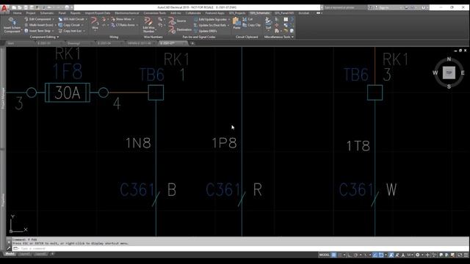Click Edit/Update Sigcodes tool
The height and width of the screenshot is (264, 470).
210,20
